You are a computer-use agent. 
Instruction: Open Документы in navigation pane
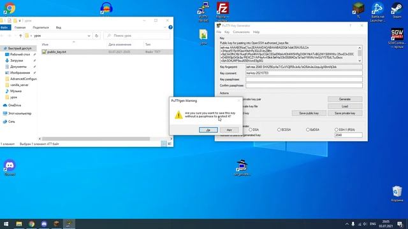coord(18,67)
